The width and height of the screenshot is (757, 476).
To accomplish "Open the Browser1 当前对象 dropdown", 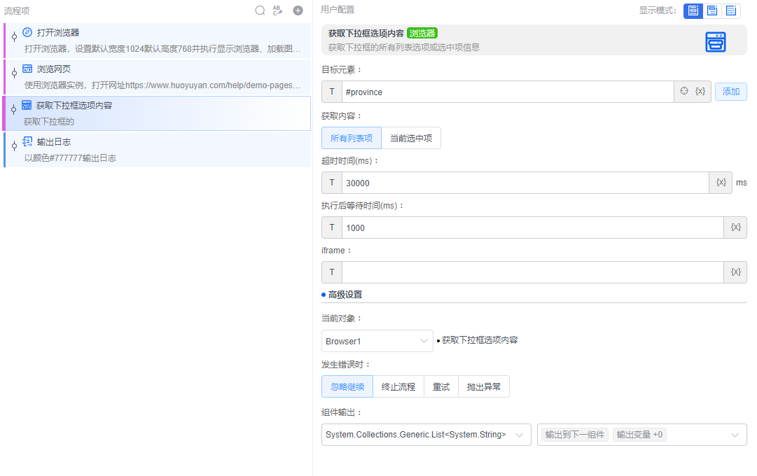I will point(377,341).
